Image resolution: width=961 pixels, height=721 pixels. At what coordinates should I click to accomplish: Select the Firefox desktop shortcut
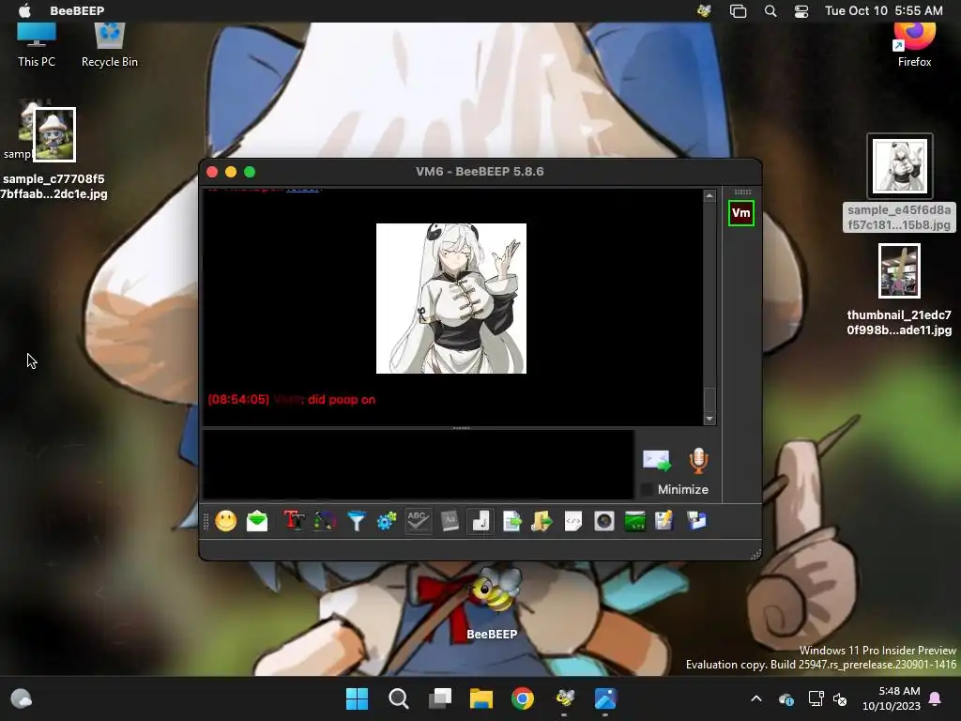point(914,45)
